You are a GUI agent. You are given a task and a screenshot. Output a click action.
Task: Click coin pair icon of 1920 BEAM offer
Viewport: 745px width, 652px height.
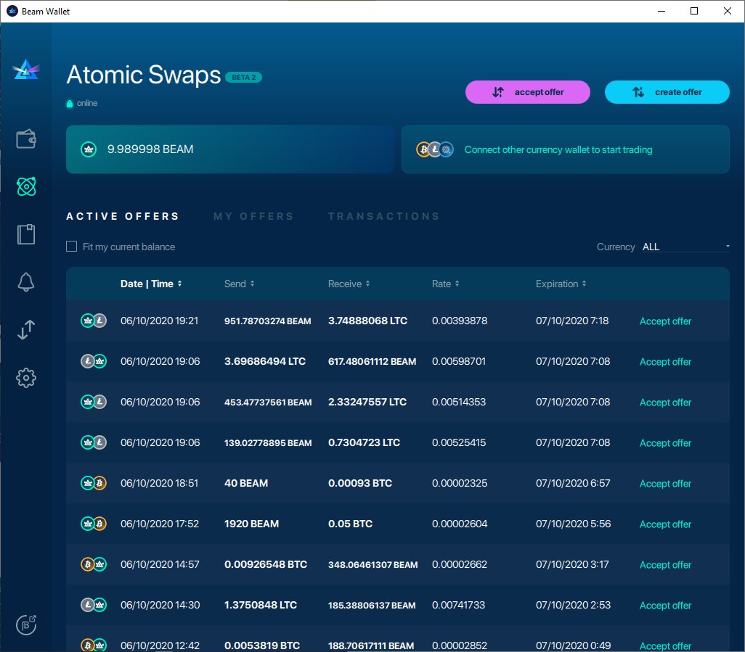[x=94, y=524]
